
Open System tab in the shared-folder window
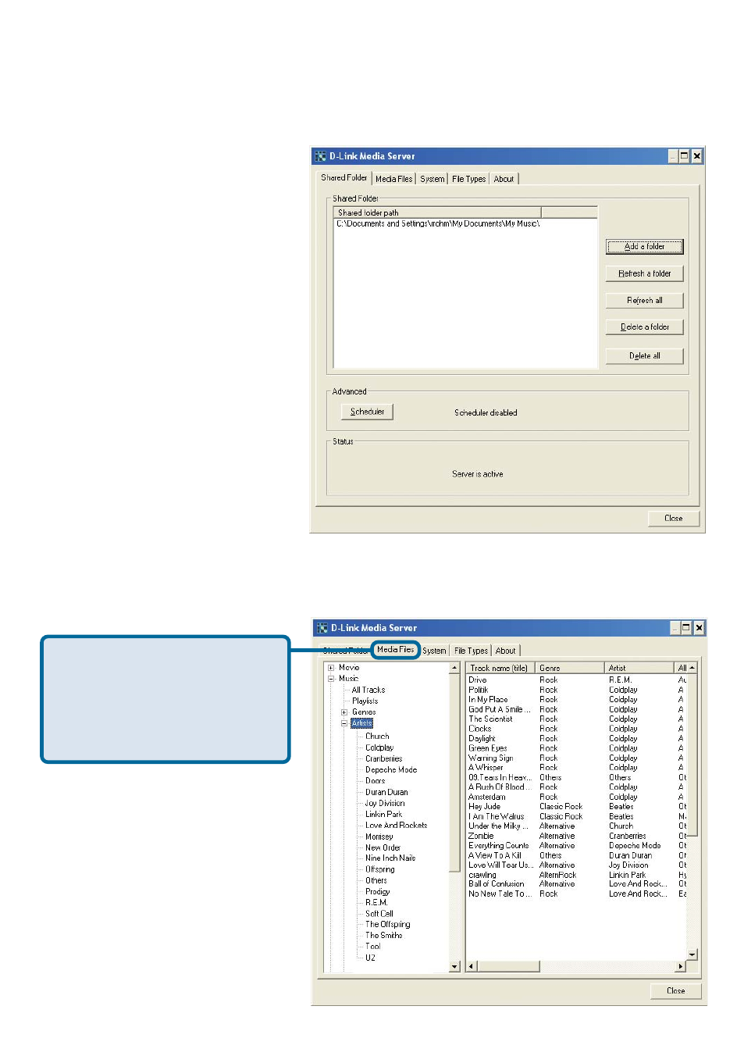pos(432,179)
